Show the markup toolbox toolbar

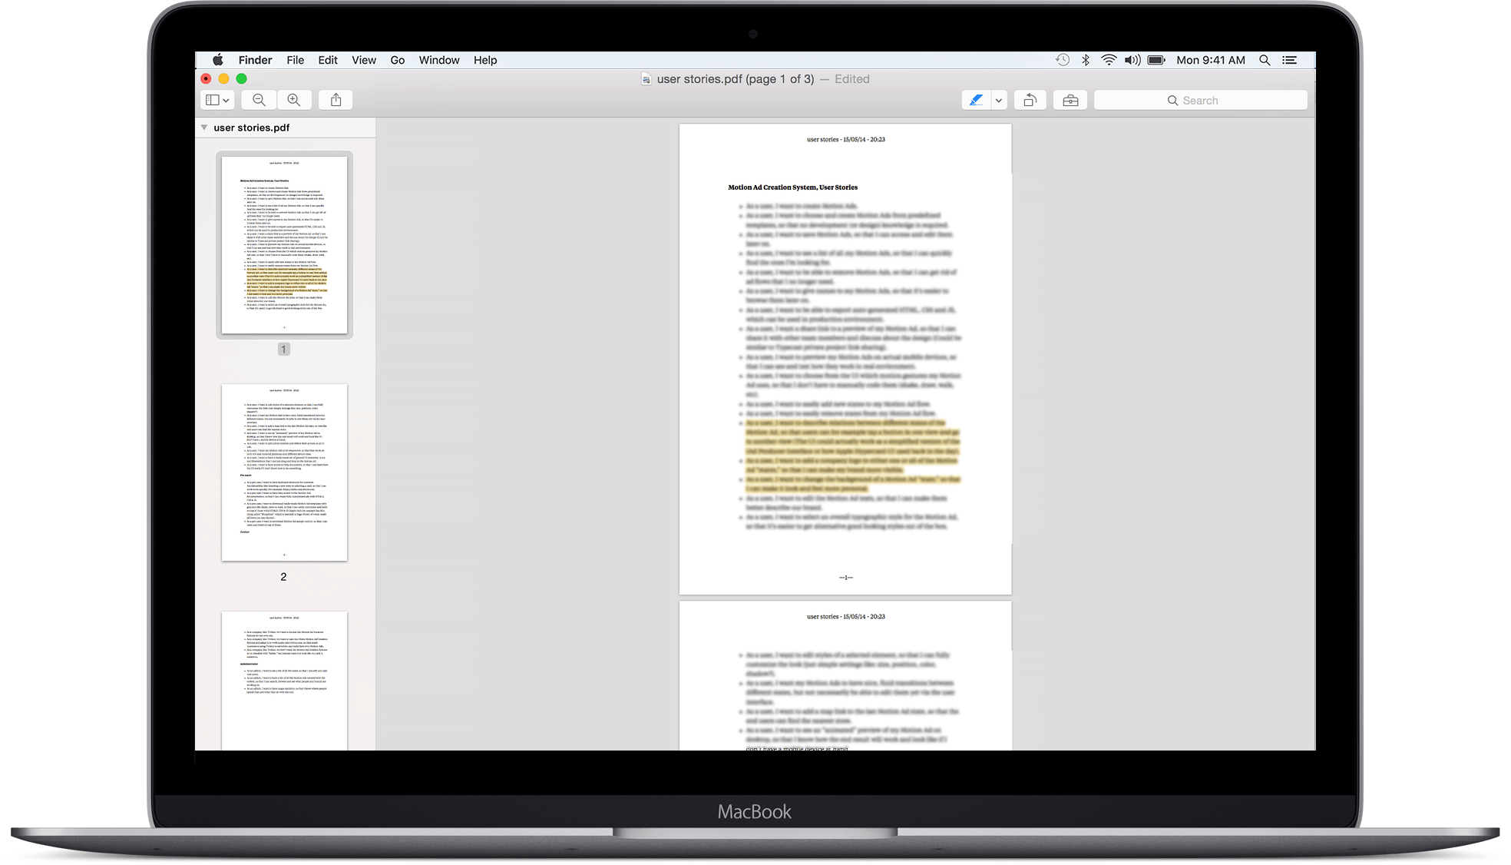coord(1070,100)
